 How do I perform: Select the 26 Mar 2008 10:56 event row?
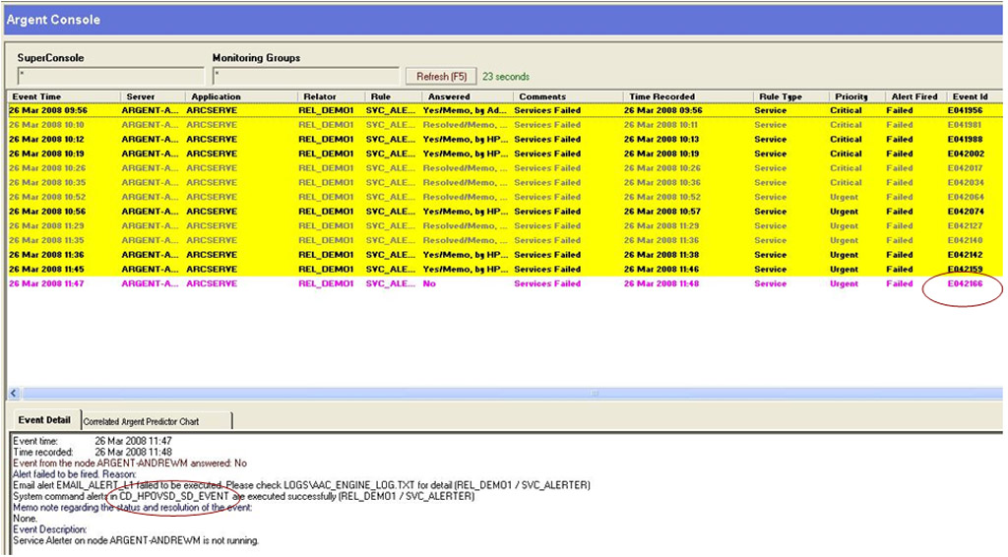point(492,212)
